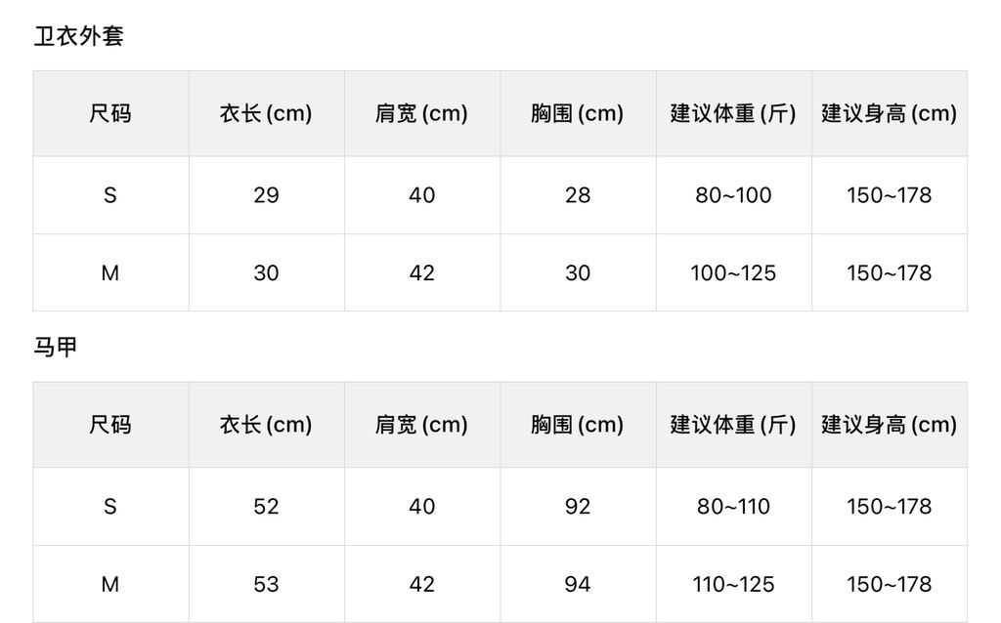Select the 110~125 weight range cell
1001x623 pixels.
pyautogui.click(x=733, y=584)
